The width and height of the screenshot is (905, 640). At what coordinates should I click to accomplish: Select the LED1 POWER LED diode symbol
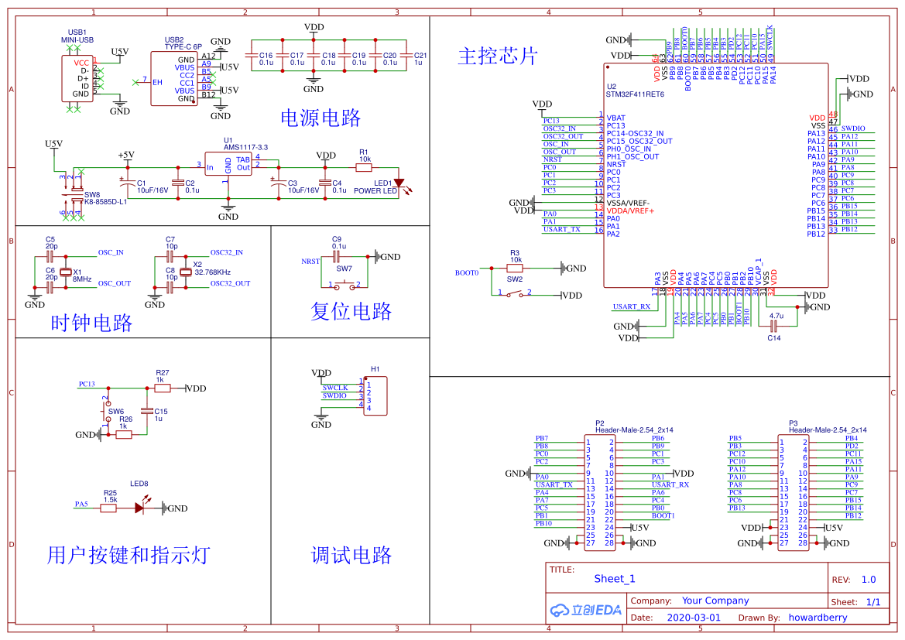tap(399, 183)
